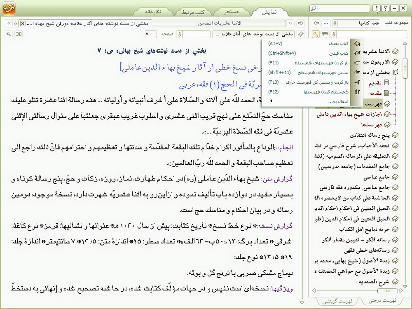Switch to فهرست گزینشی bottom tab
The width and height of the screenshot is (412, 309).
point(337,301)
